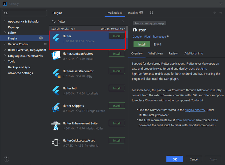Open the Sort By Relevance dropdown

pyautogui.click(x=113, y=29)
